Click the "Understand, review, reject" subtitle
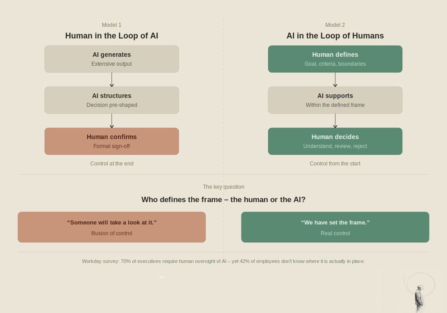 335,146
